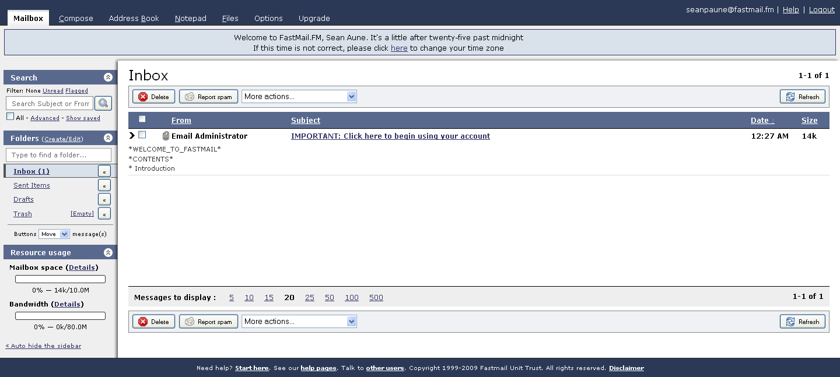This screenshot has width=840, height=377.
Task: Set messages to display to 500
Action: tap(376, 298)
